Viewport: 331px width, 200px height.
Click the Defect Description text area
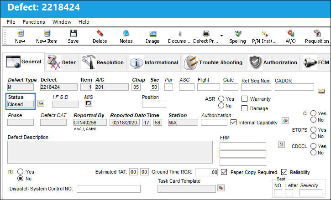[110, 152]
